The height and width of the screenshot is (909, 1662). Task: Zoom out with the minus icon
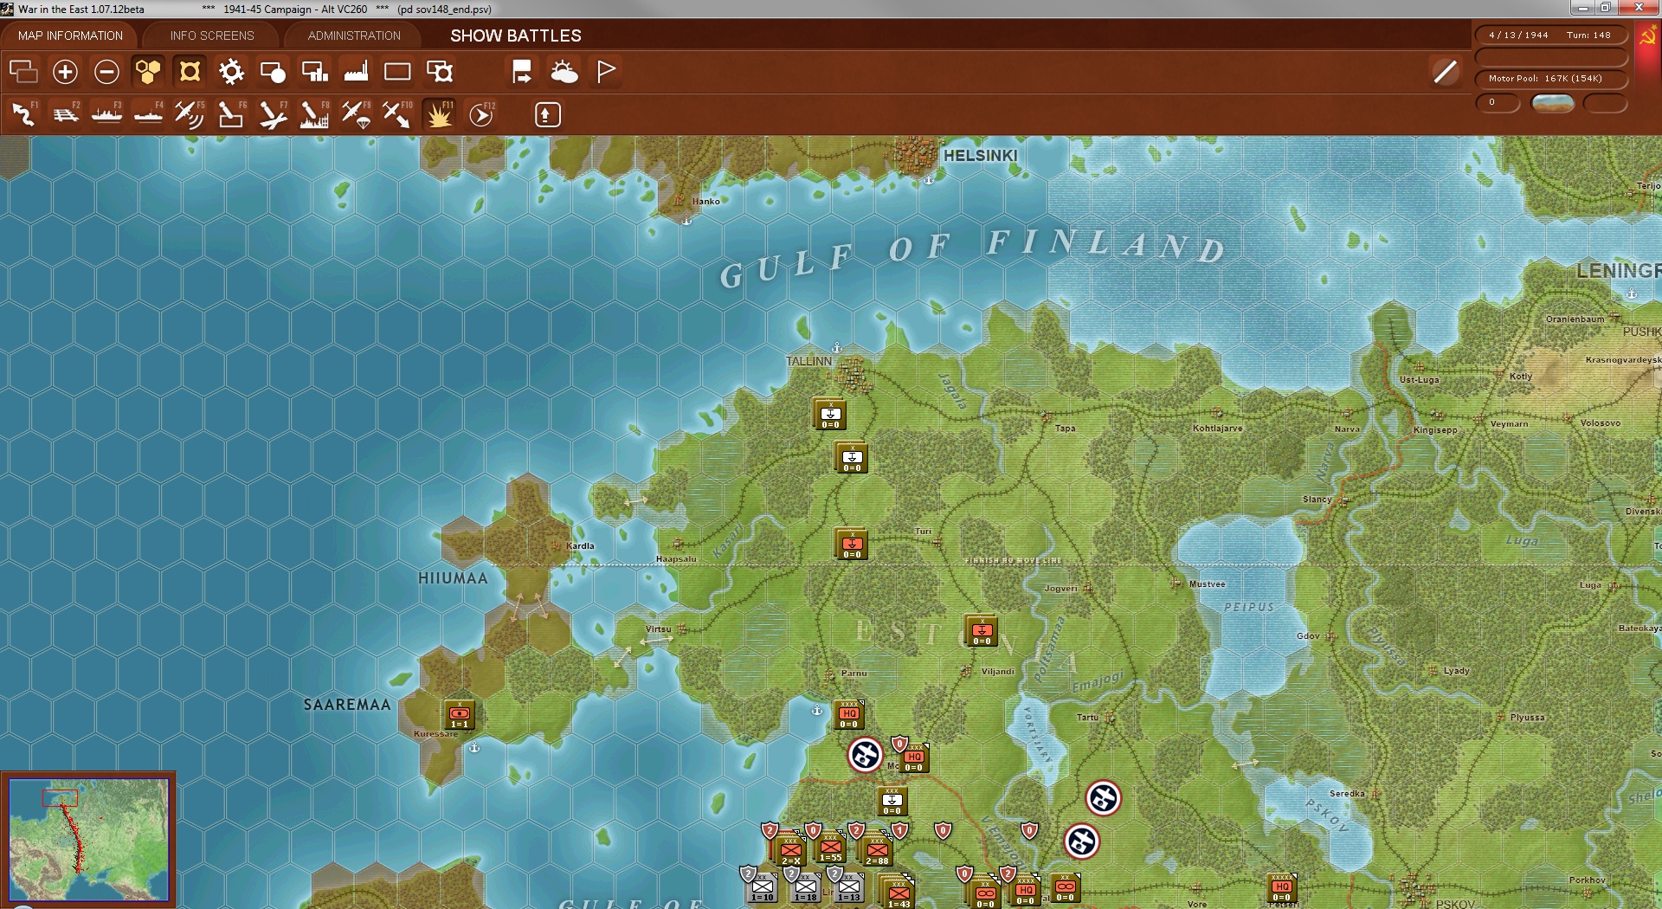click(x=106, y=71)
